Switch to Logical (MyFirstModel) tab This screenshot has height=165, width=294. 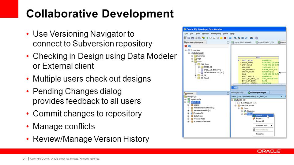(x=241, y=42)
